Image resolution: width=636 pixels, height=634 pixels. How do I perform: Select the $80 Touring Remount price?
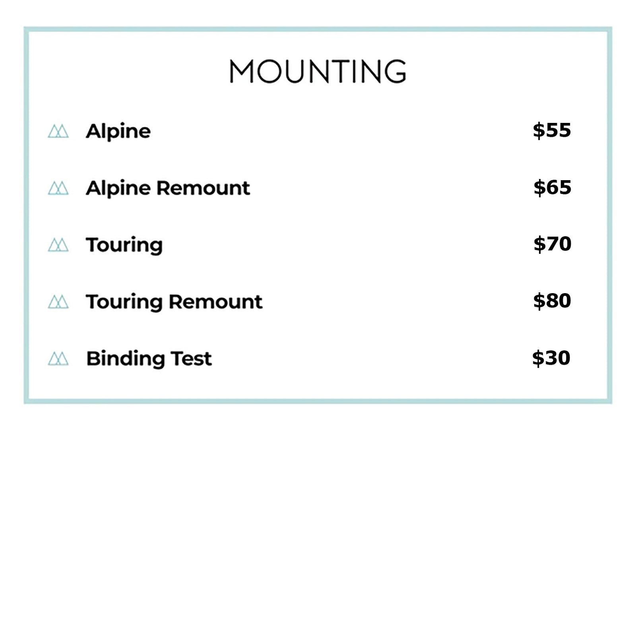552,300
